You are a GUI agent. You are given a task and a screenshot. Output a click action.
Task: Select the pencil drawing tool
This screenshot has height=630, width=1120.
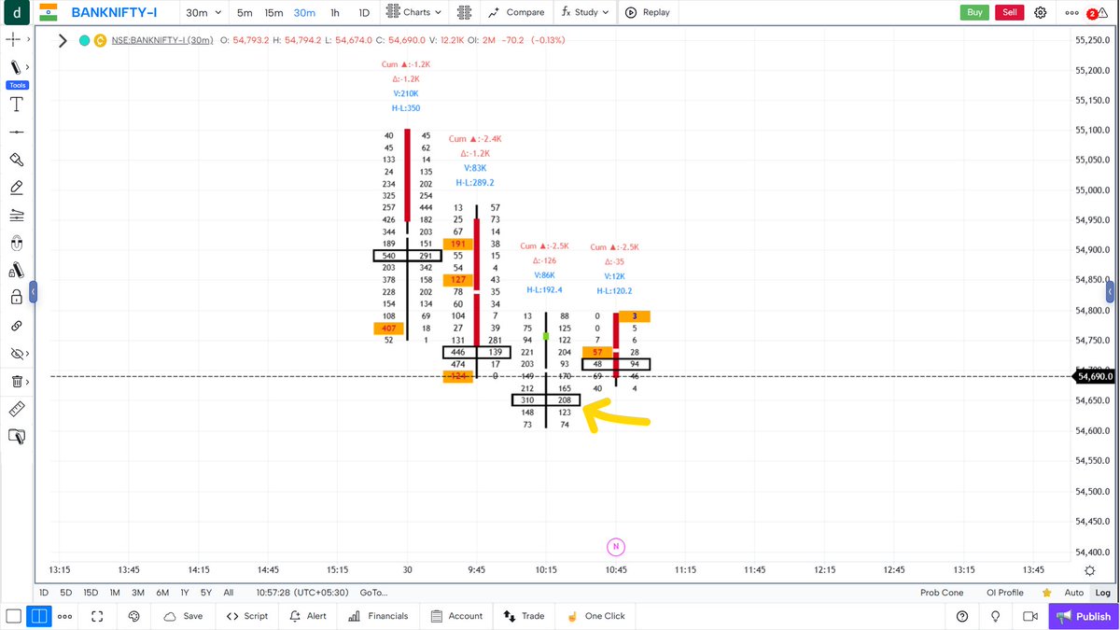coord(15,67)
